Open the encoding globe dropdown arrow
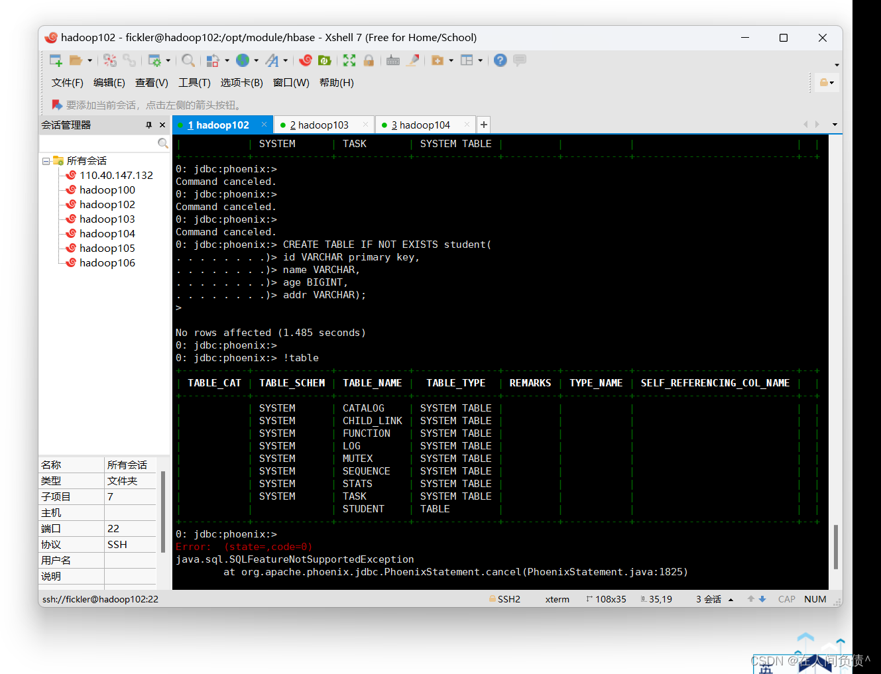The image size is (881, 674). point(255,60)
